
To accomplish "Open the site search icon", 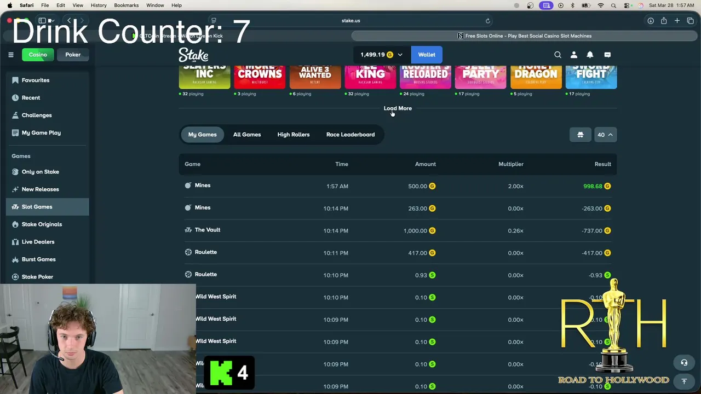I will (x=558, y=55).
